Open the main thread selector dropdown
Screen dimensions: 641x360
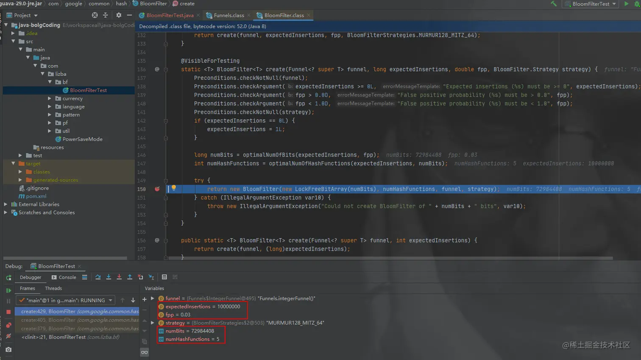pos(66,300)
